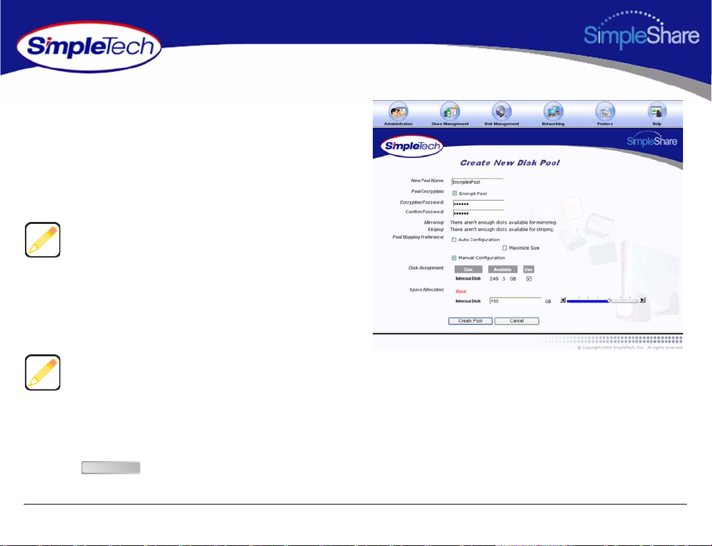Click the 'Create New Disk Pool' heading
The width and height of the screenshot is (712, 546).
point(510,163)
